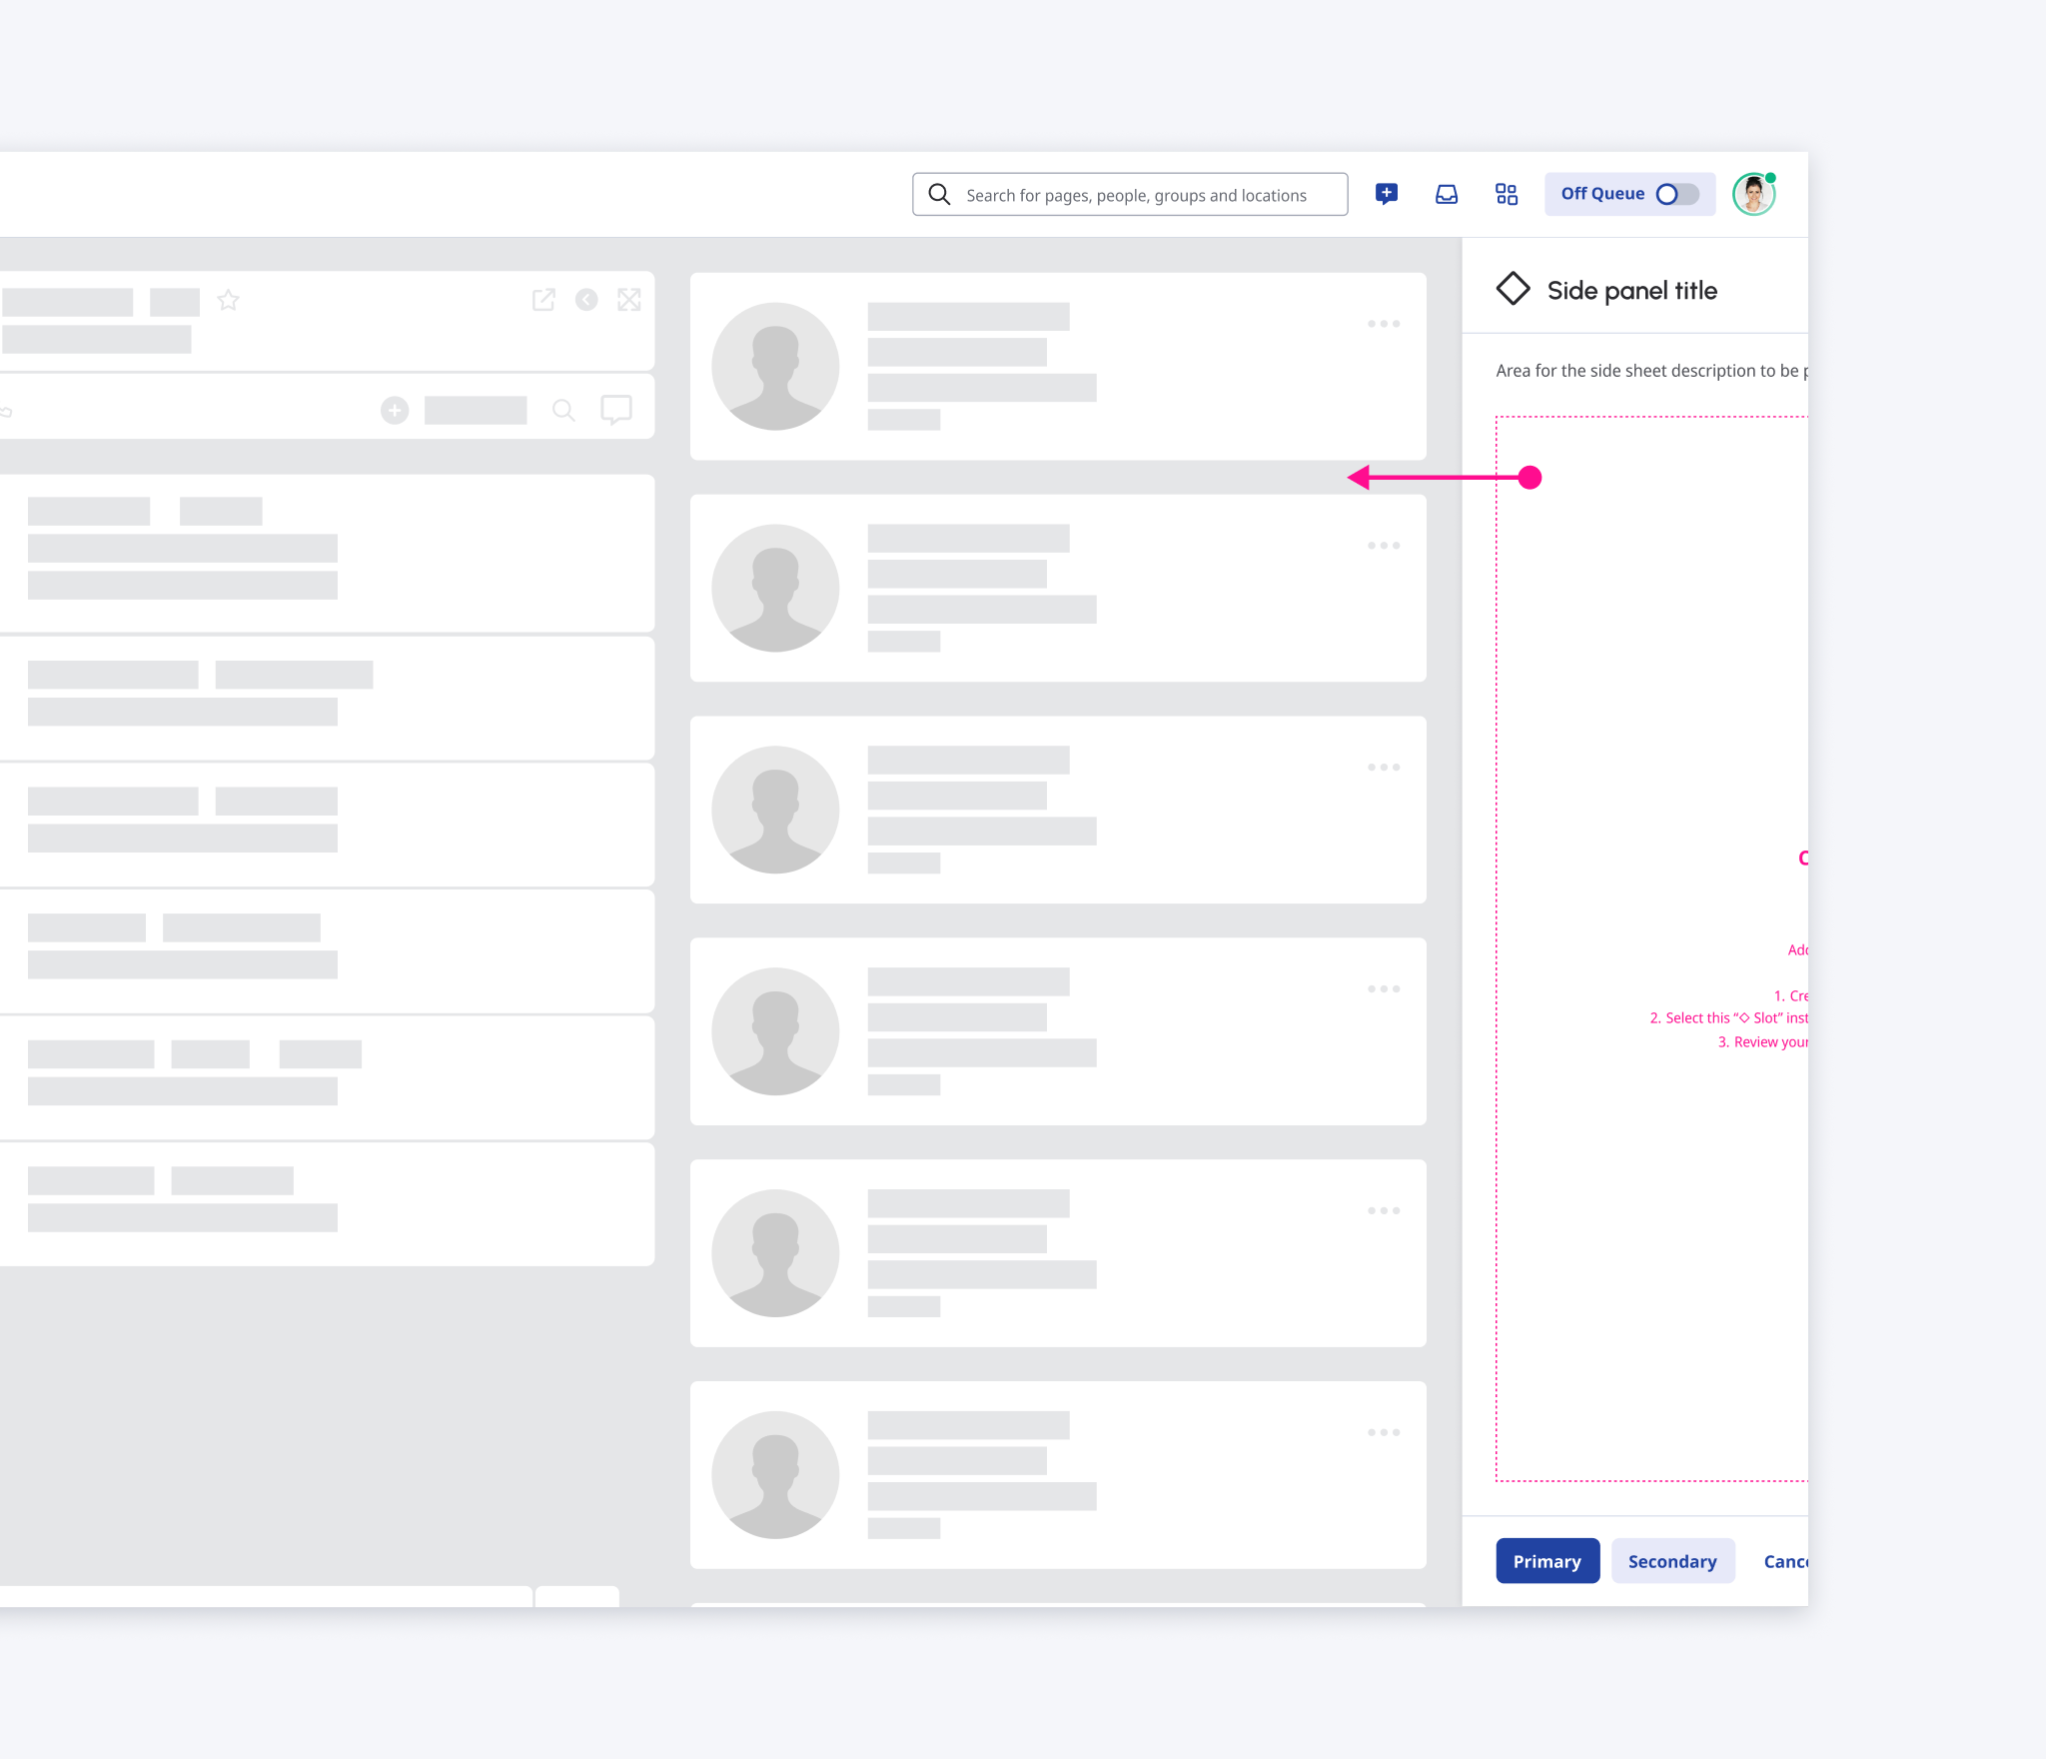Screen dimensions: 2046x1759
Task: Open more options on the second person card
Action: 1384,546
